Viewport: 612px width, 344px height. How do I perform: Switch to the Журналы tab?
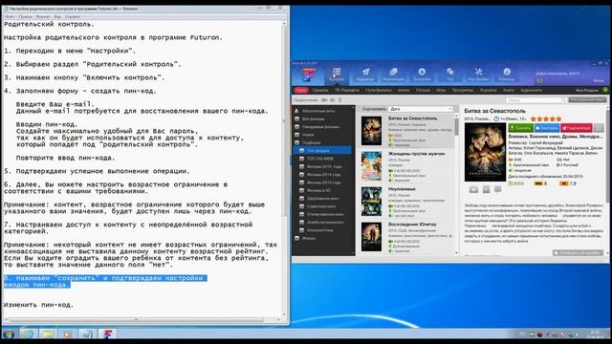(489, 90)
